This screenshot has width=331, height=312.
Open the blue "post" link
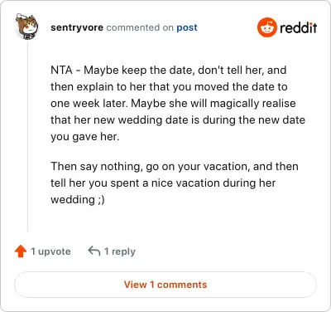click(187, 27)
